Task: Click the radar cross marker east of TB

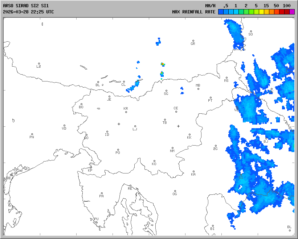Action: [178, 126]
